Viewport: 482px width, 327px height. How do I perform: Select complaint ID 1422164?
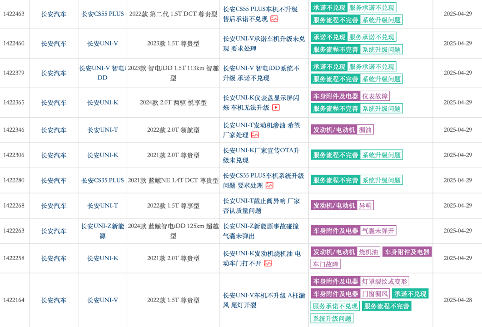[14, 300]
